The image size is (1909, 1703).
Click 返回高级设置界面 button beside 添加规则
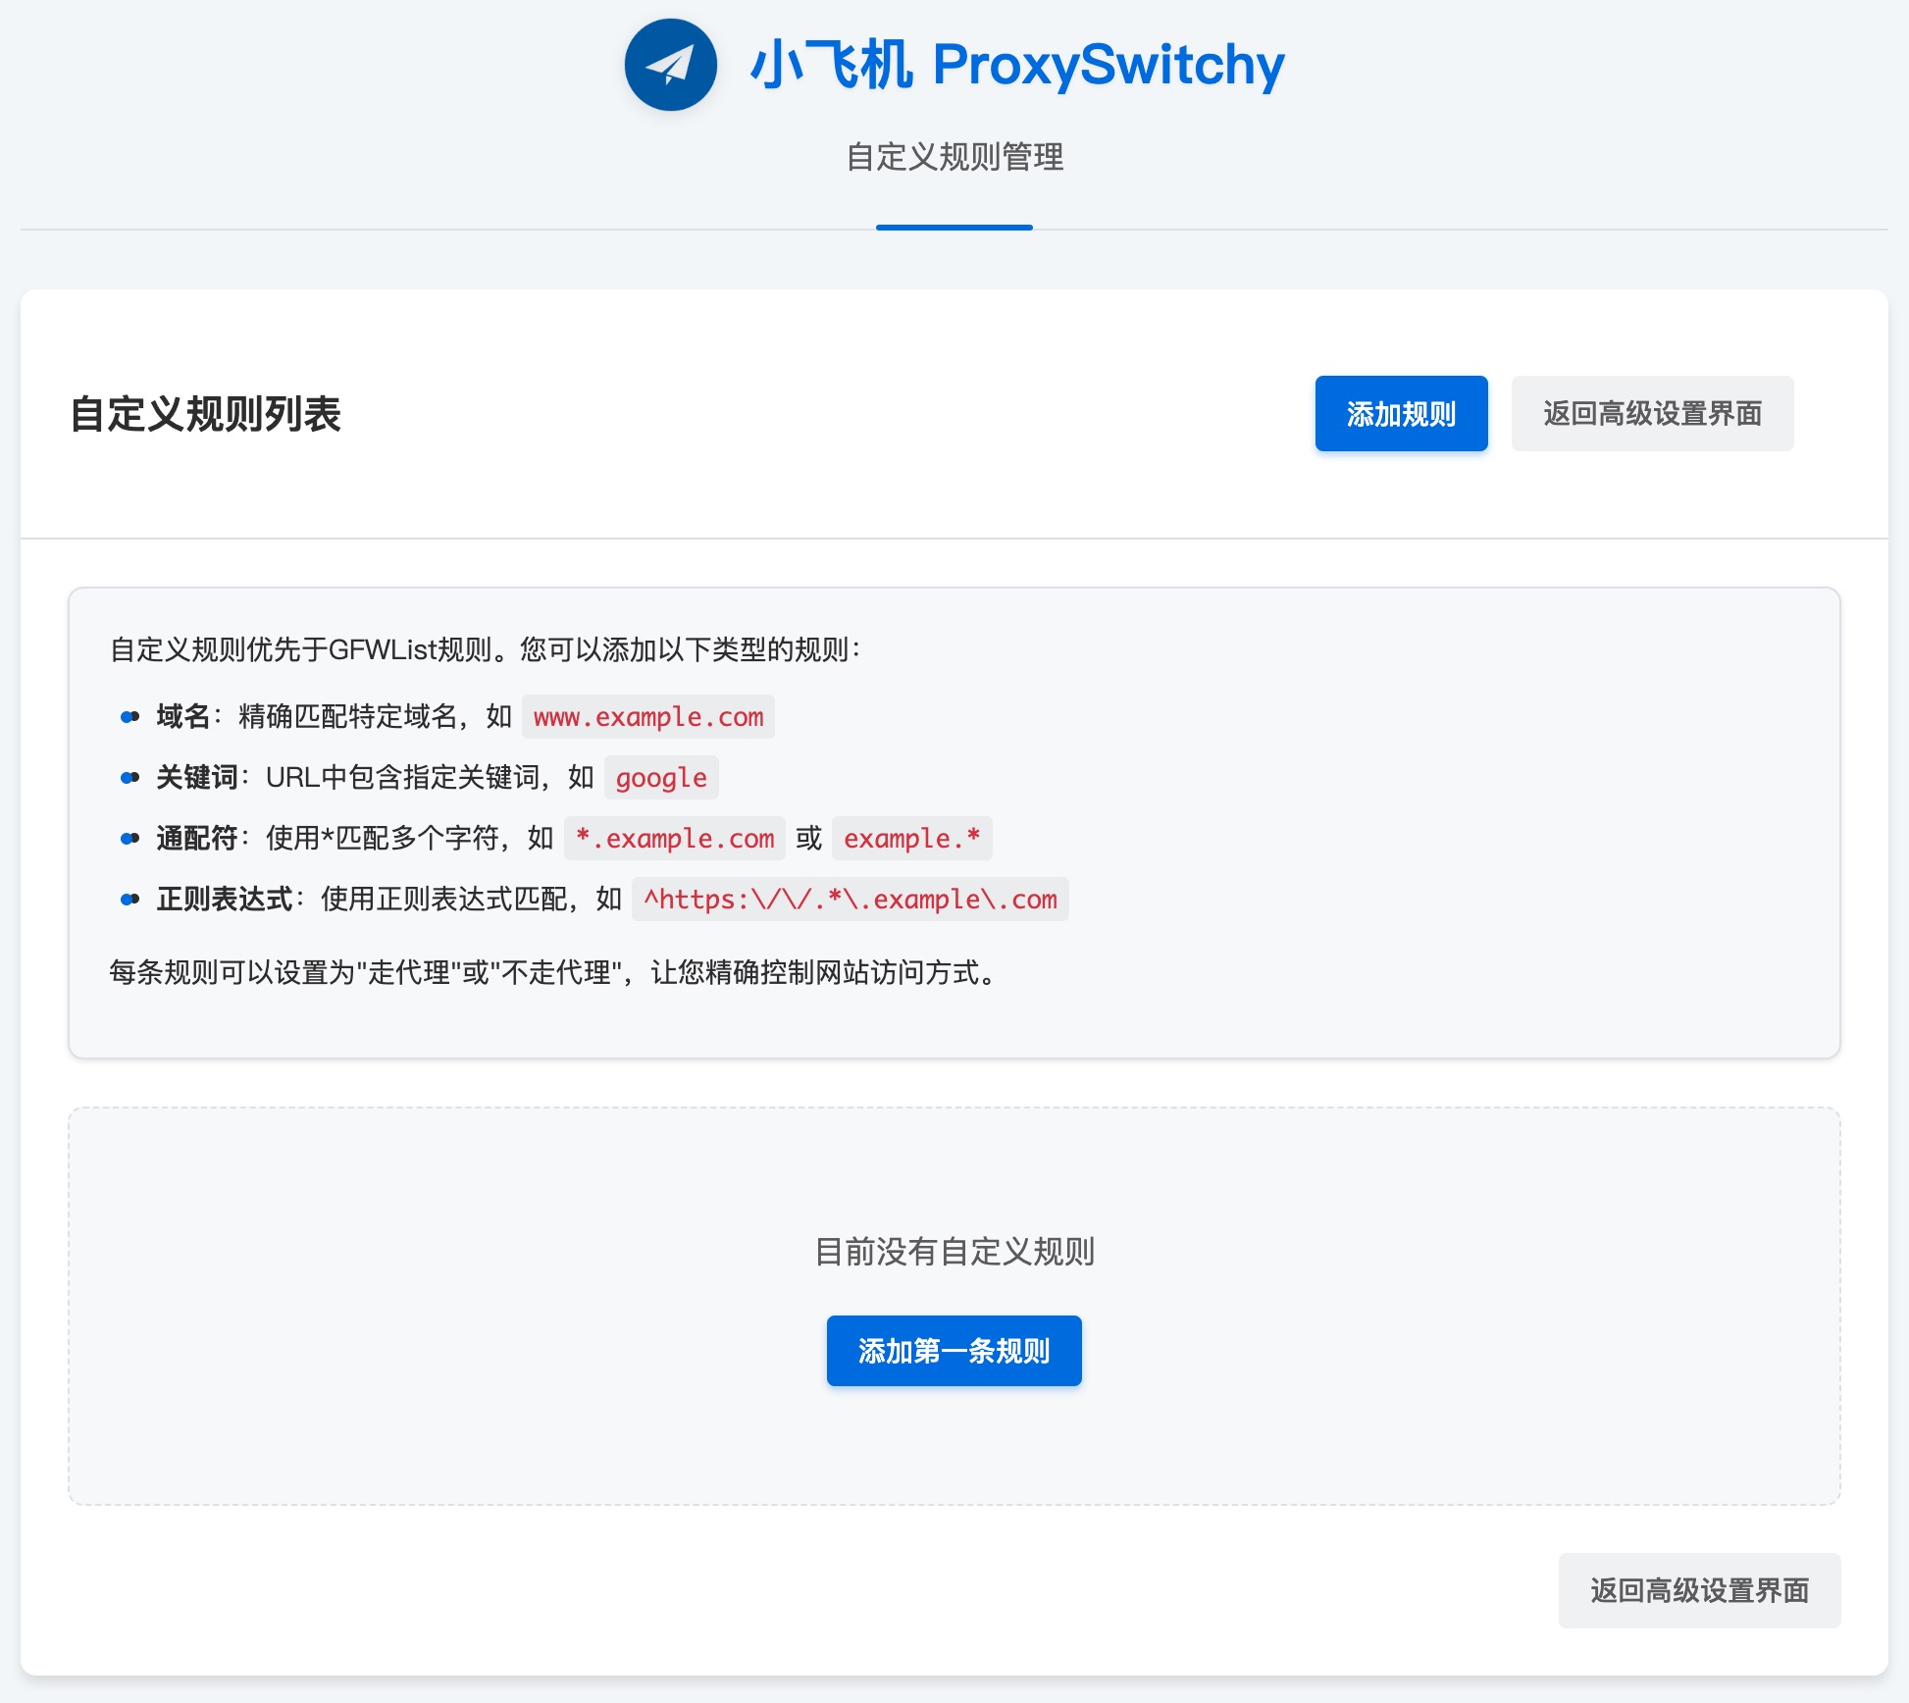(1652, 413)
